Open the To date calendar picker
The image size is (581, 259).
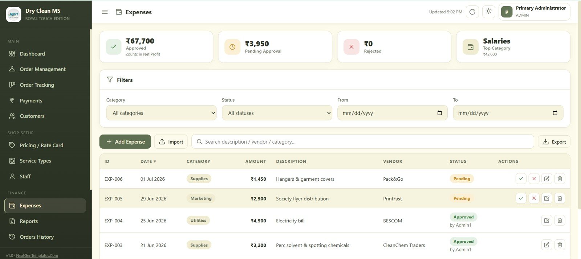click(555, 113)
